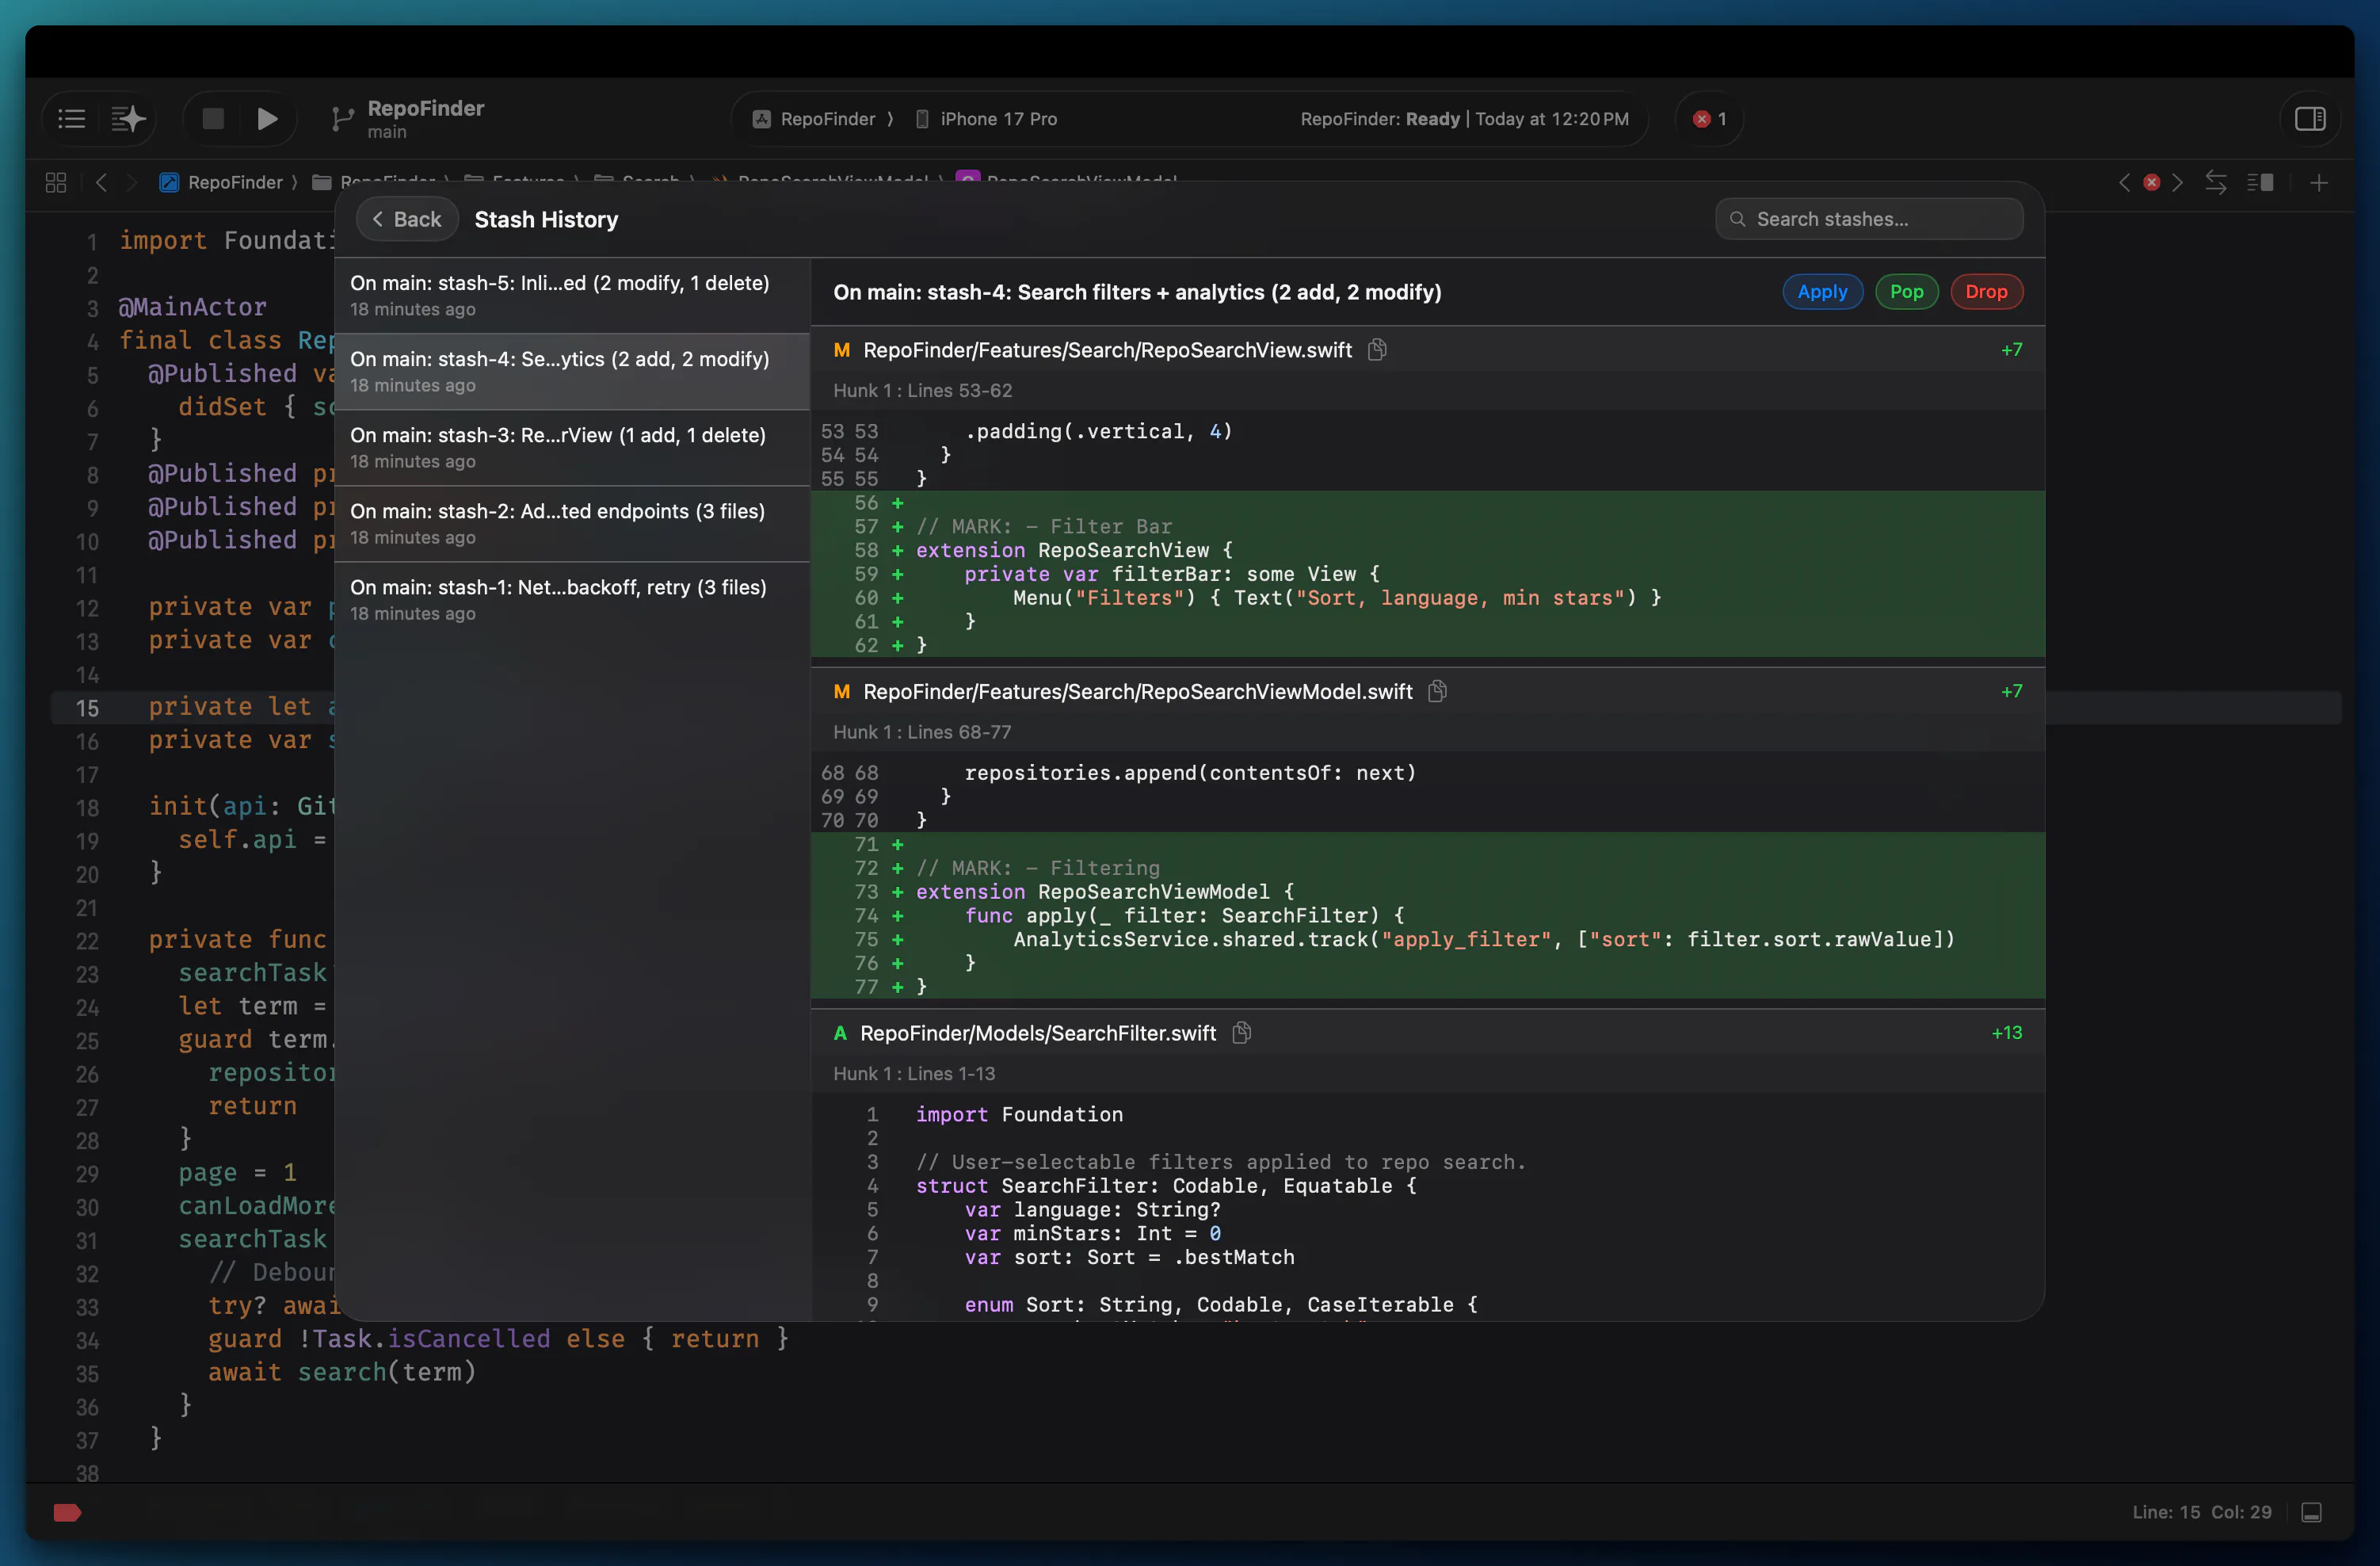
Task: Click 'await search(term)' line in editor
Action: click(342, 1372)
